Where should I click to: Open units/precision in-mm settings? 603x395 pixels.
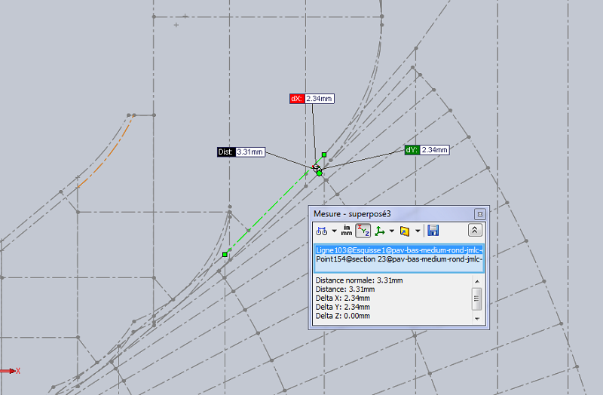pos(347,231)
